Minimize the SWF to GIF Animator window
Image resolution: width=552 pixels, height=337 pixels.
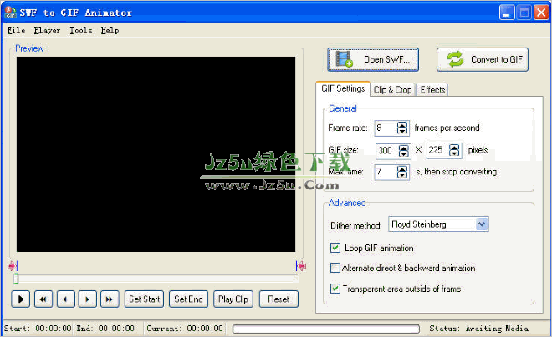click(507, 13)
